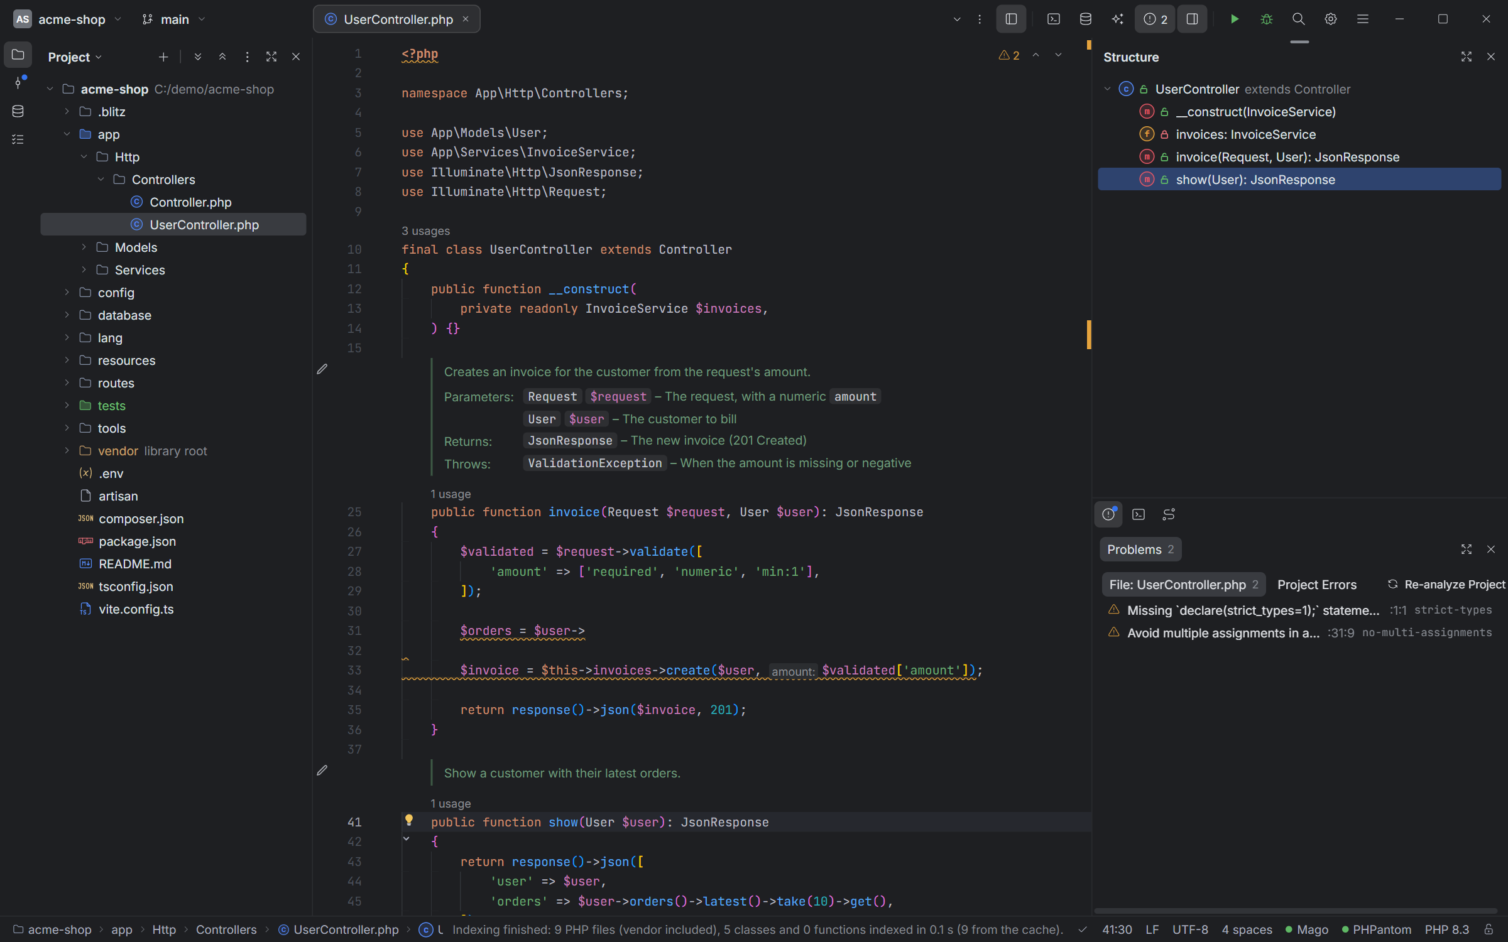Start debugging with the bug icon
The height and width of the screenshot is (942, 1508).
coord(1266,19)
